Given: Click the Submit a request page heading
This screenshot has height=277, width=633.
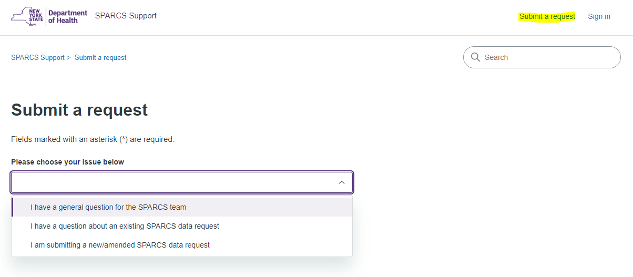Looking at the screenshot, I should [79, 110].
